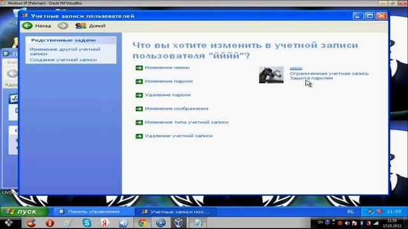Screen dimensions: 408x229
Task: Click the speaker app icon on host taskbar
Action: click(x=124, y=223)
